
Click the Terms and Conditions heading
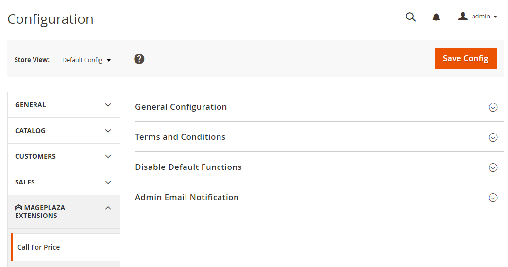tap(180, 137)
